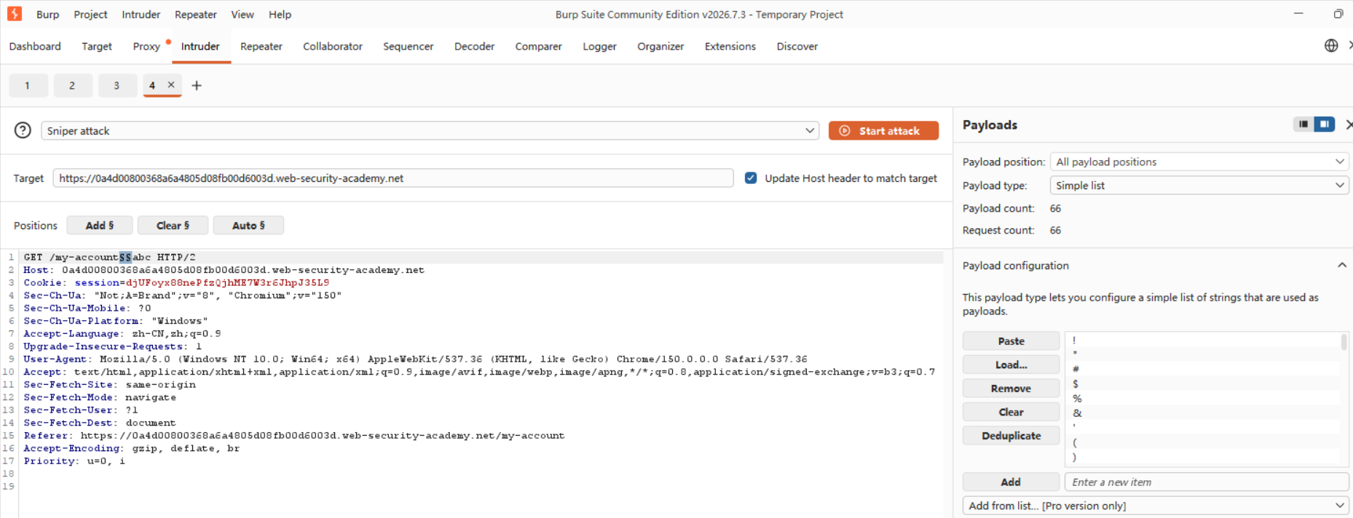This screenshot has width=1353, height=518.
Task: Click the payload list scrollbar
Action: [1344, 342]
